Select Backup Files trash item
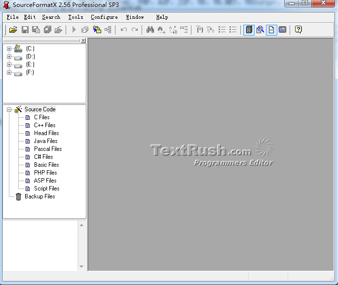Viewport: 338px width, 285px height. point(40,196)
